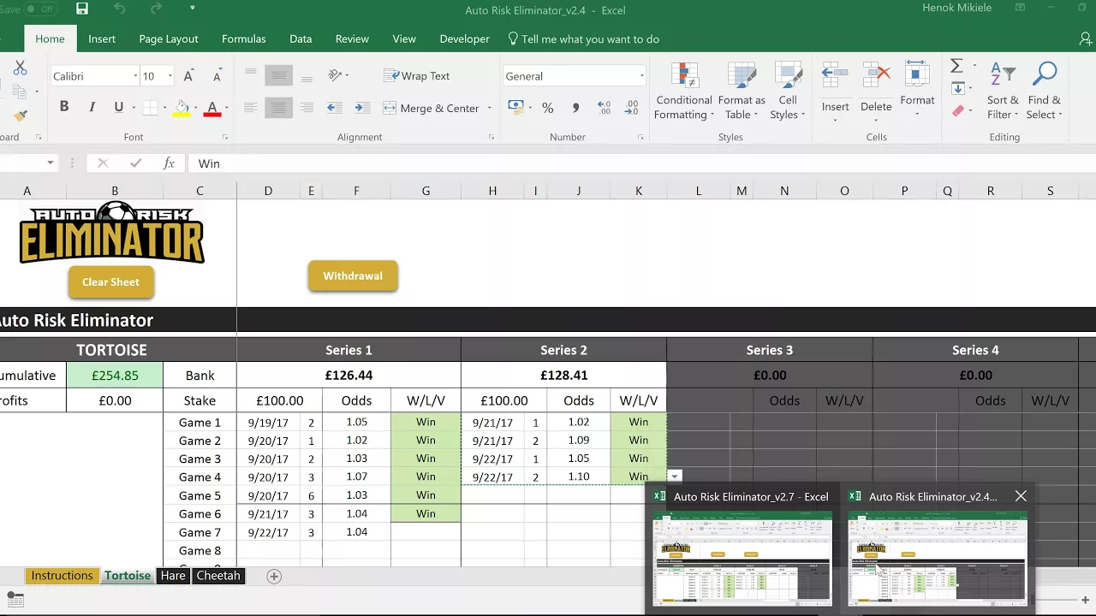Apply red Font Color
This screenshot has height=616, width=1096.
[x=211, y=109]
